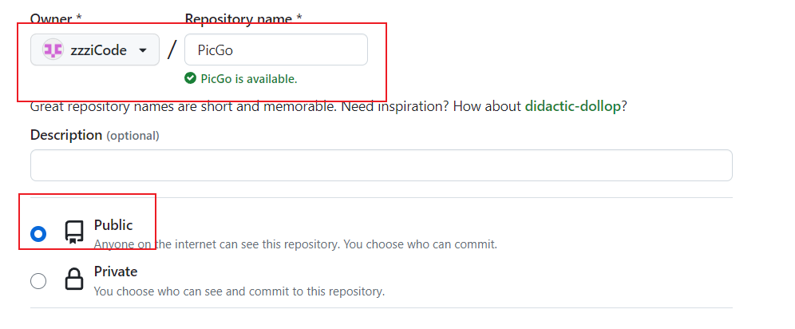Image resolution: width=795 pixels, height=329 pixels.
Task: Click the Private lock icon
Action: click(x=74, y=279)
